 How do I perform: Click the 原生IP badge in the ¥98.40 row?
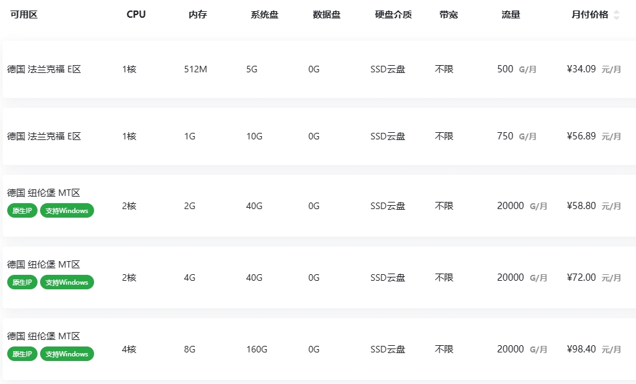tap(22, 354)
